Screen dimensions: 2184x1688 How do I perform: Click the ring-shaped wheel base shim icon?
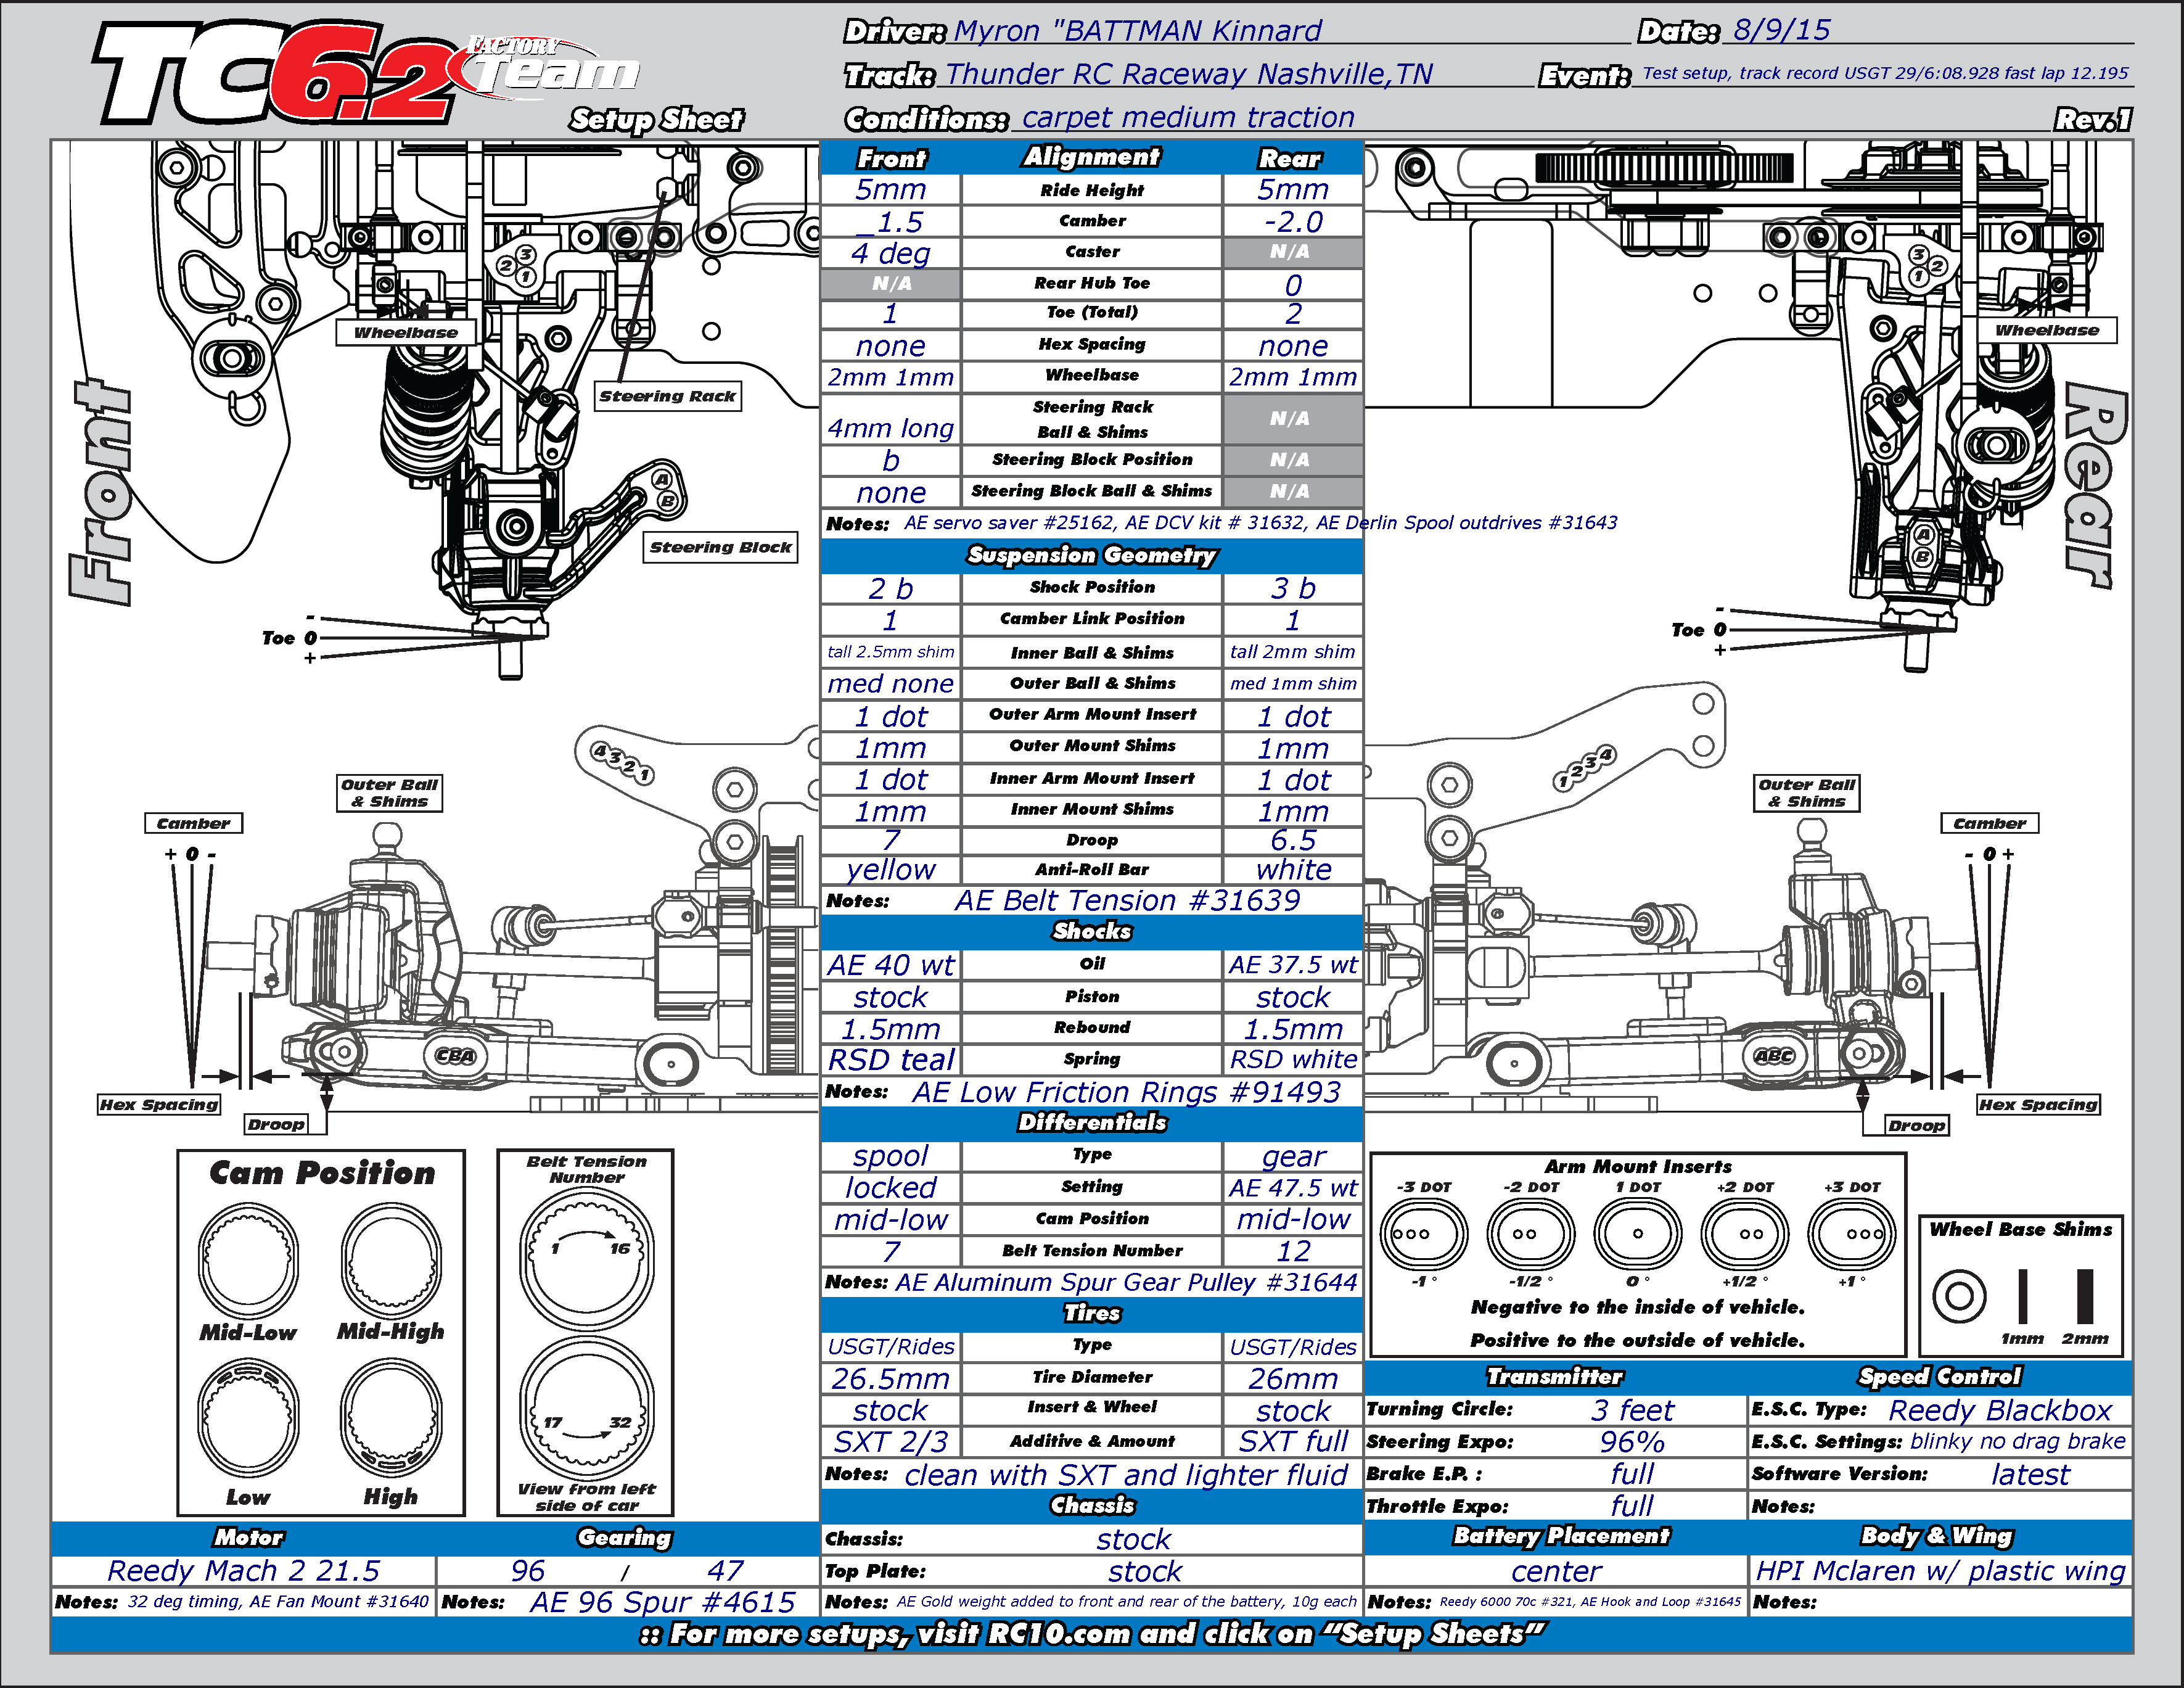1959,1297
